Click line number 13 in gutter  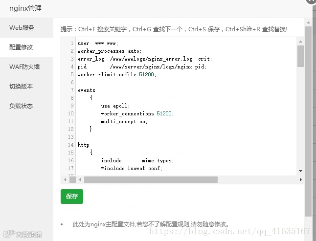click(x=70, y=137)
